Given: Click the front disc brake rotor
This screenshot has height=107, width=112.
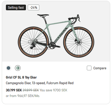Looking at the screenshot, I should [x=78, y=42].
